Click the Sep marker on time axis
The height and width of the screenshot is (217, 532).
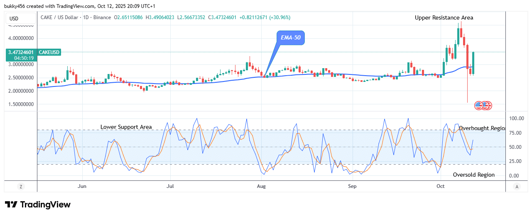point(352,187)
